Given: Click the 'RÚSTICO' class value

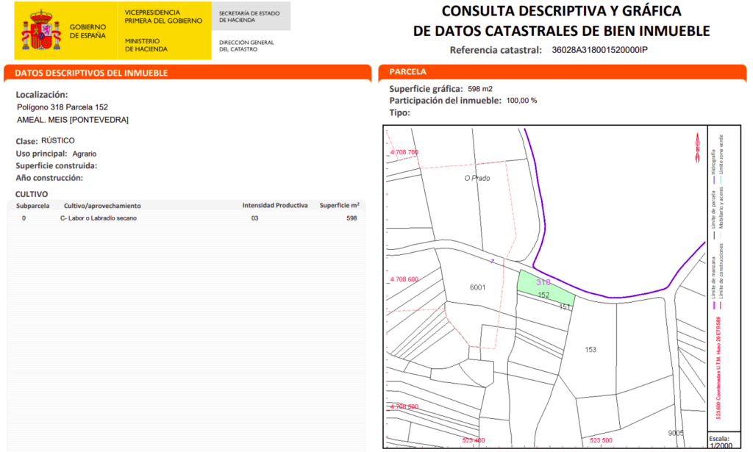Looking at the screenshot, I should point(57,140).
